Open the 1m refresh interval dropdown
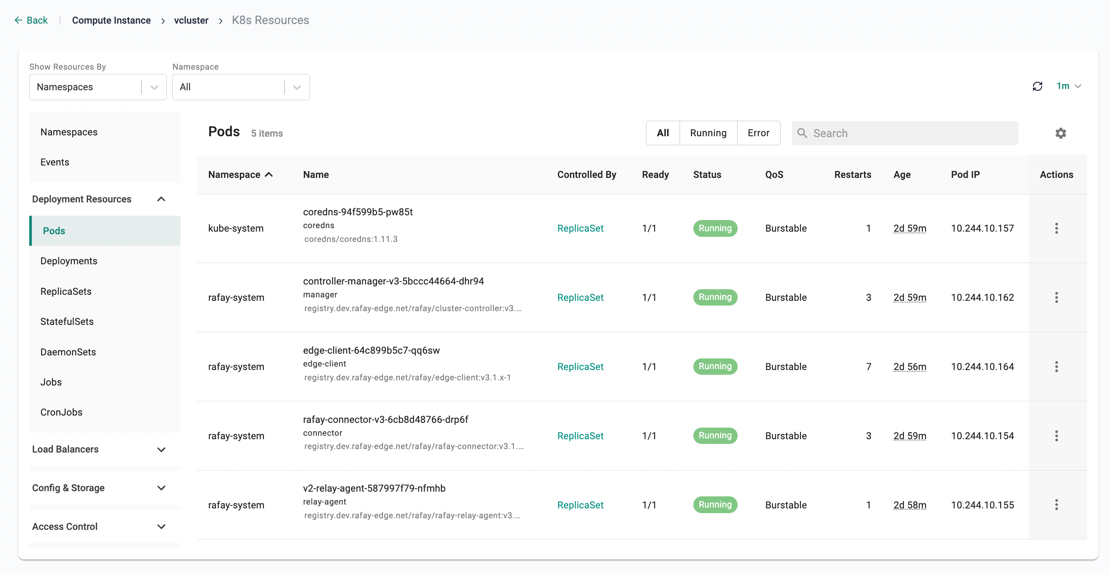The width and height of the screenshot is (1109, 575). click(1069, 86)
